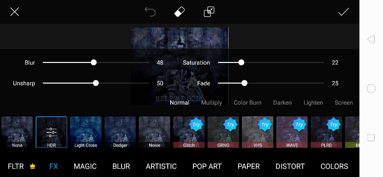Viewport: 383px width, 177px height.
Task: Choose the Color Burn blend mode
Action: click(x=247, y=103)
